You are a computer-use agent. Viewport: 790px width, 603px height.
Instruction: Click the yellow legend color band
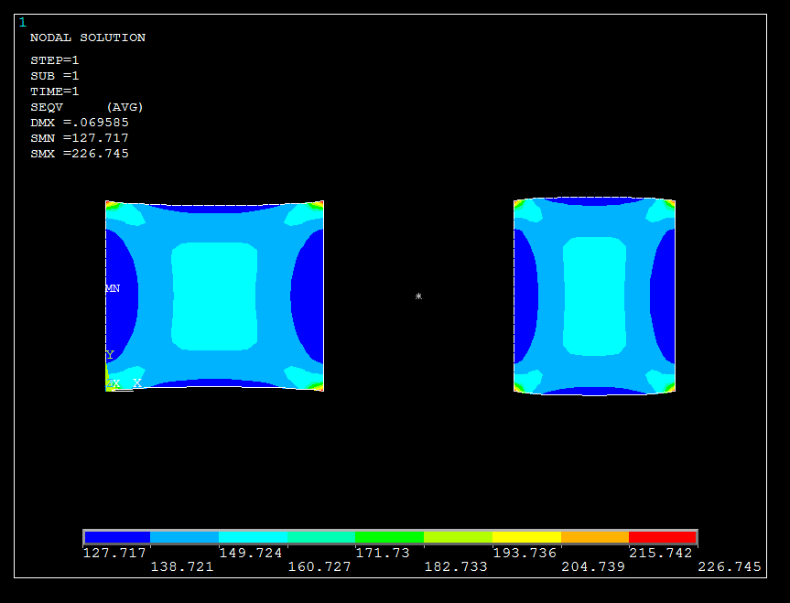tap(526, 537)
